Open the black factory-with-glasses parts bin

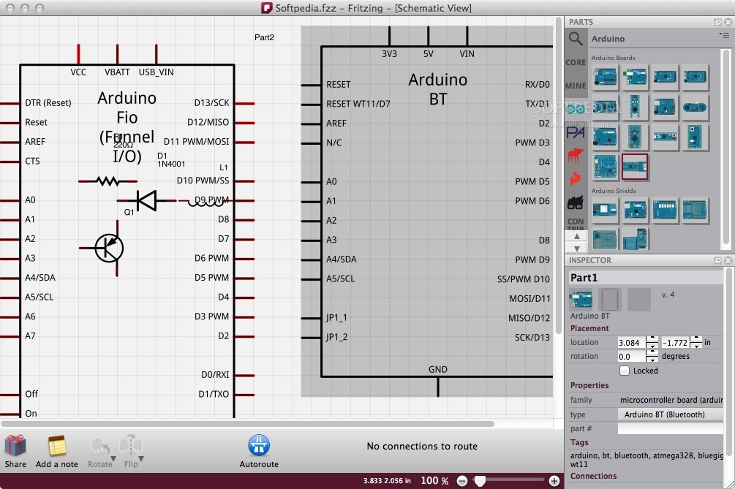click(576, 202)
